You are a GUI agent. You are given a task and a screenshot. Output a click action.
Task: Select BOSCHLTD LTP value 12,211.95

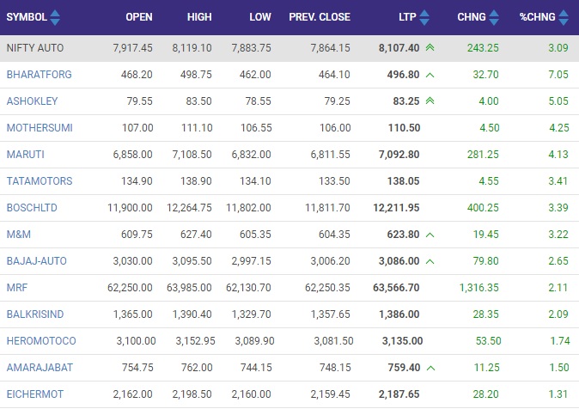pos(396,208)
